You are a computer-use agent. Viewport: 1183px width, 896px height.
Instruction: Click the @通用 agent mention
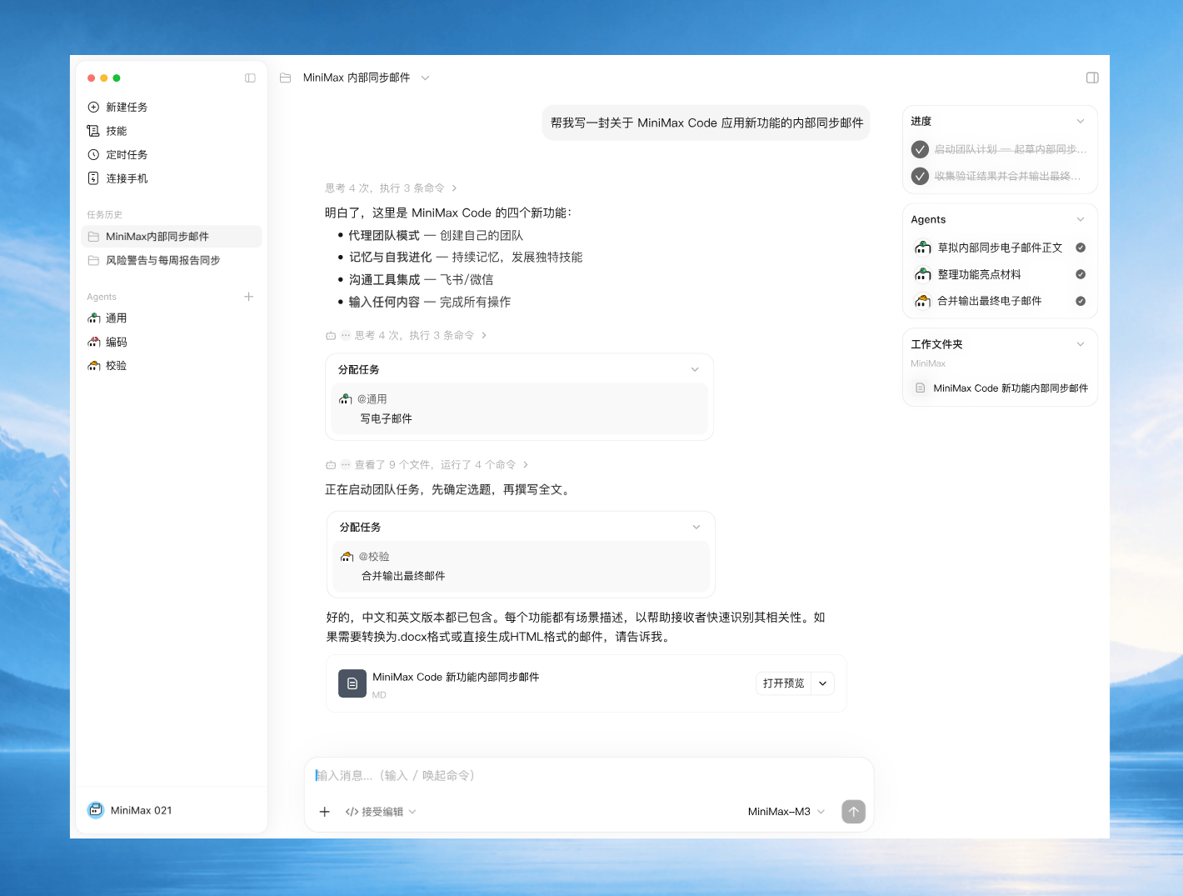pos(372,399)
